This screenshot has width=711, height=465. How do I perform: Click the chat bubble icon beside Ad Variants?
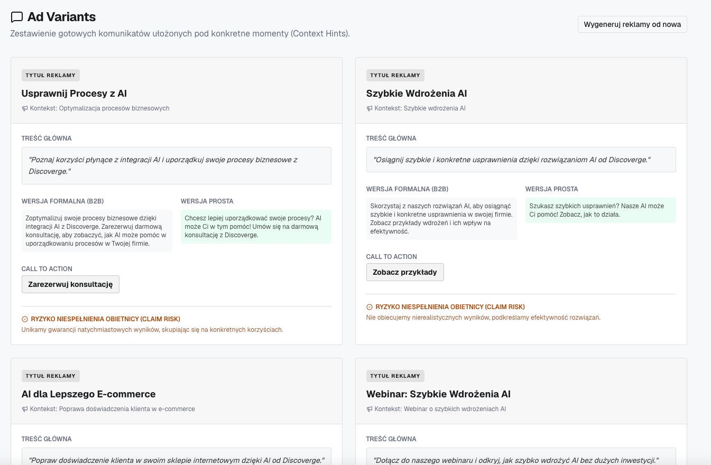pyautogui.click(x=17, y=17)
